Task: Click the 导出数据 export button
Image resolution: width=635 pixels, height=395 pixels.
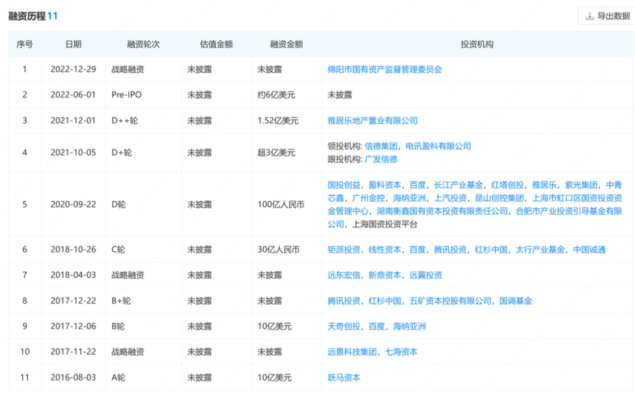Action: [607, 16]
